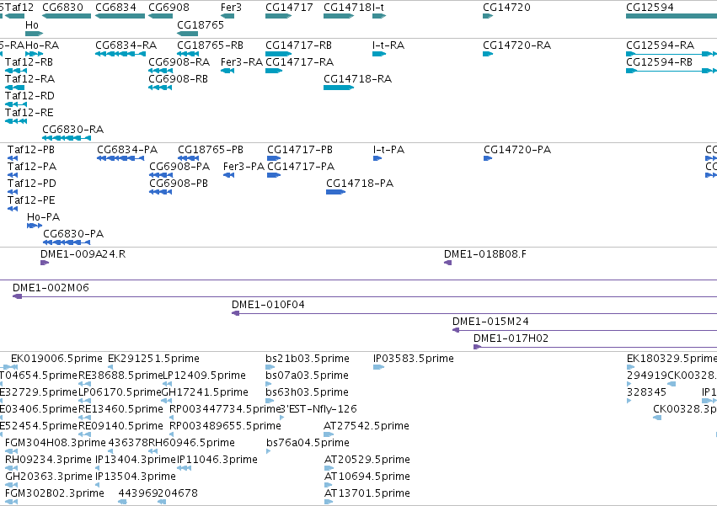Select the CG6830 gene label

coord(62,8)
